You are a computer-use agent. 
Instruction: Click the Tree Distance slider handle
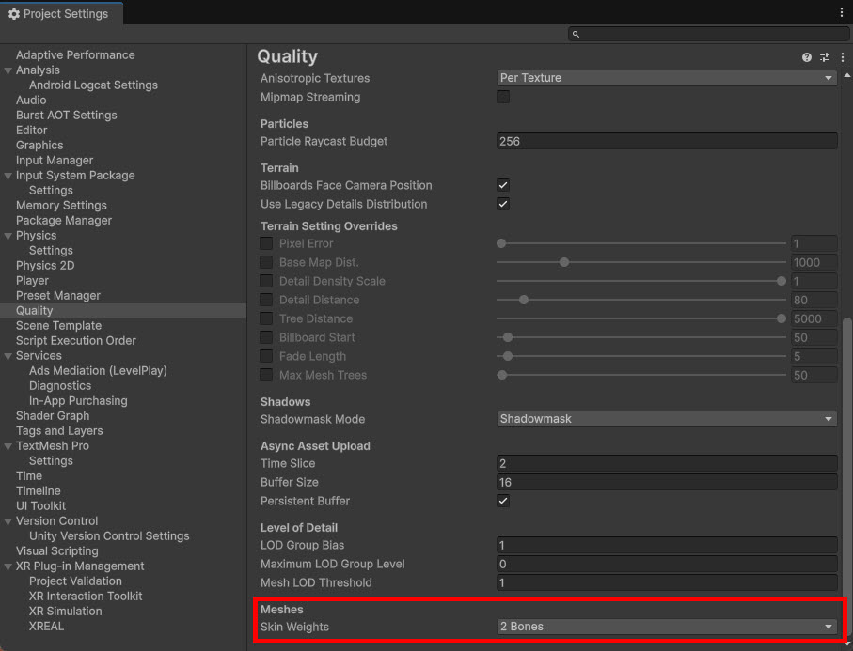pos(782,318)
